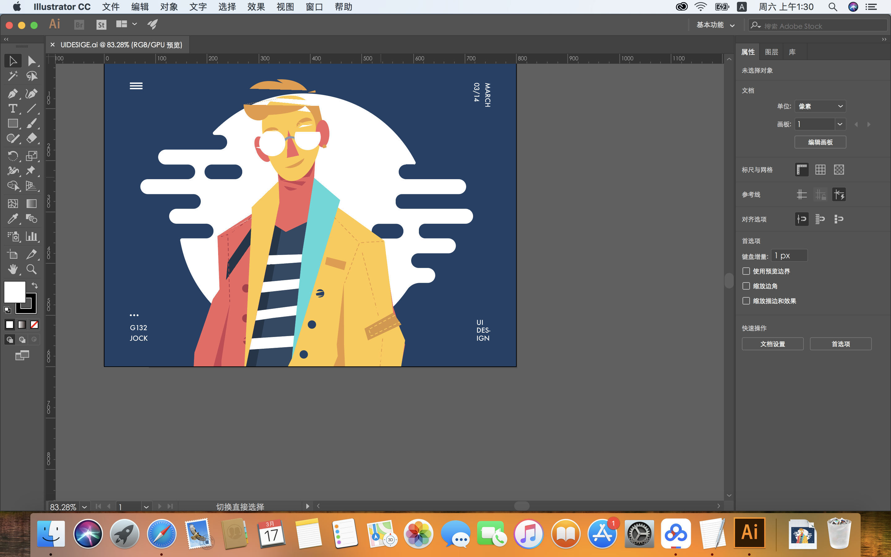
Task: Activate the Zoom tool
Action: pyautogui.click(x=32, y=269)
